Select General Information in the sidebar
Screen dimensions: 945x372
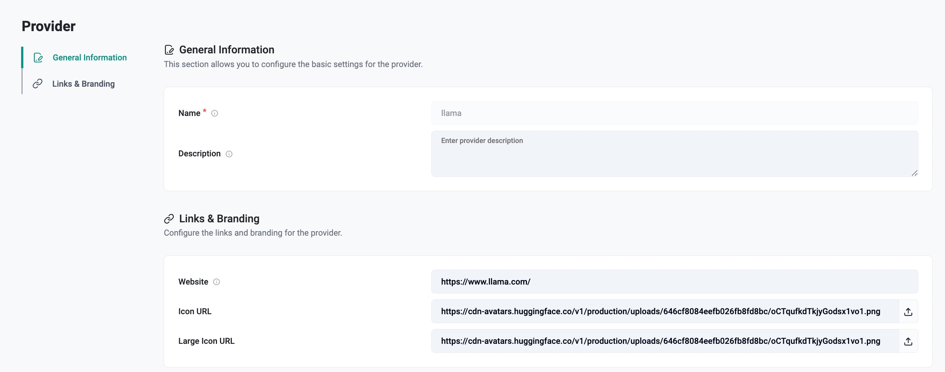[x=90, y=58]
